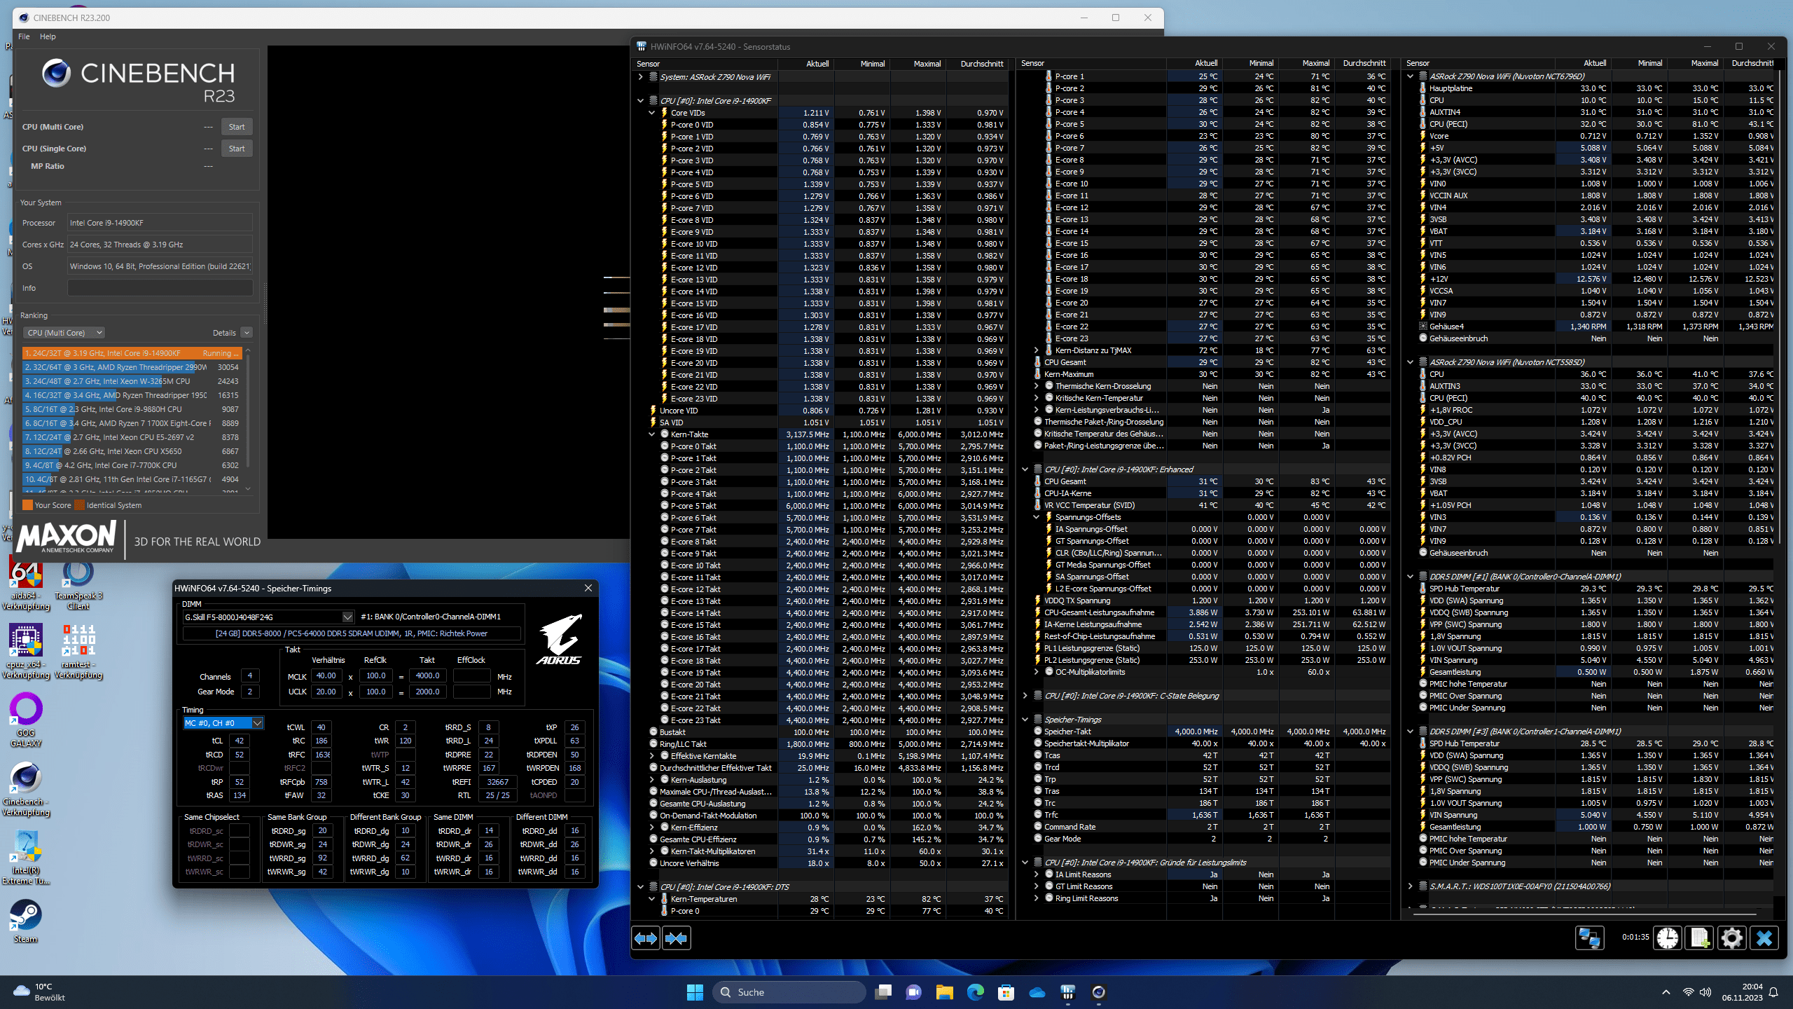Click the taskbar Suche search box

point(789,992)
